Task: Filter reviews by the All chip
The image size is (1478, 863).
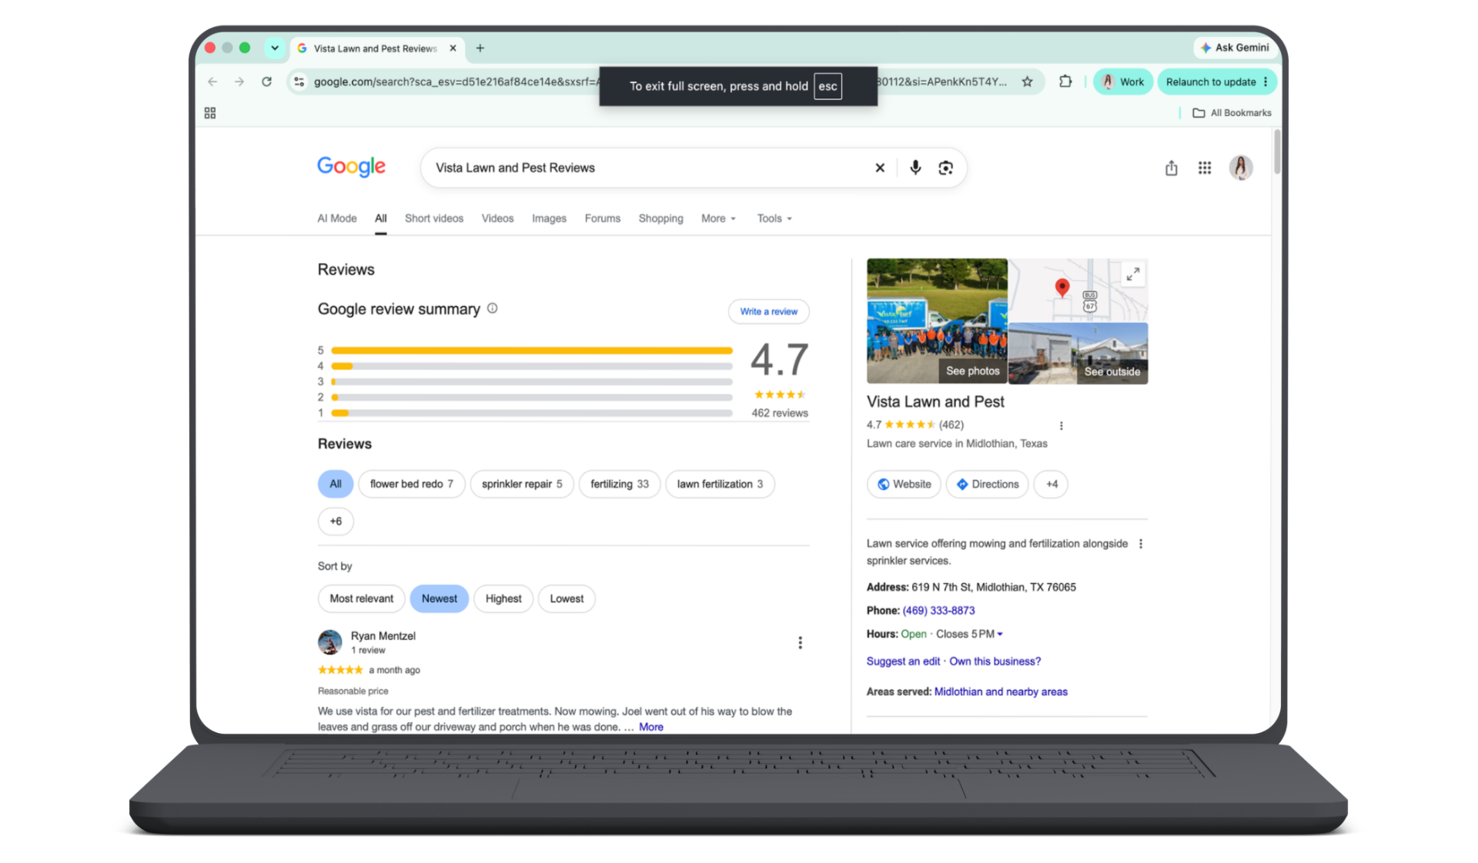Action: (x=336, y=484)
